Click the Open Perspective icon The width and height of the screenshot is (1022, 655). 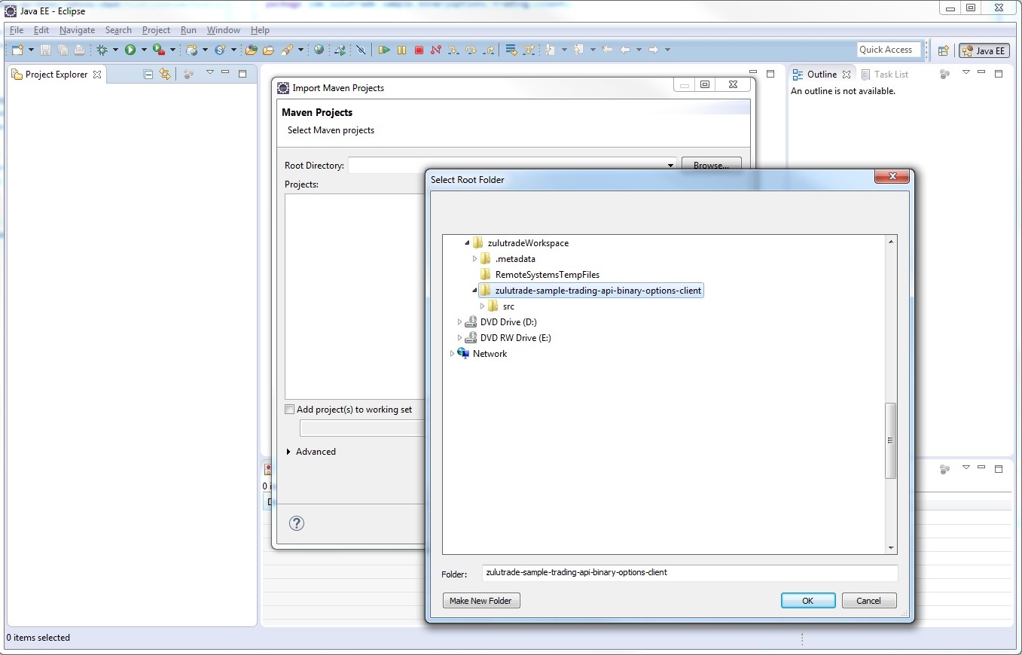pyautogui.click(x=943, y=51)
